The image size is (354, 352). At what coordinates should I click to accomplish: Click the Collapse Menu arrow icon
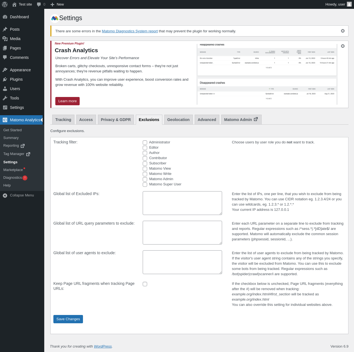pyautogui.click(x=5, y=196)
